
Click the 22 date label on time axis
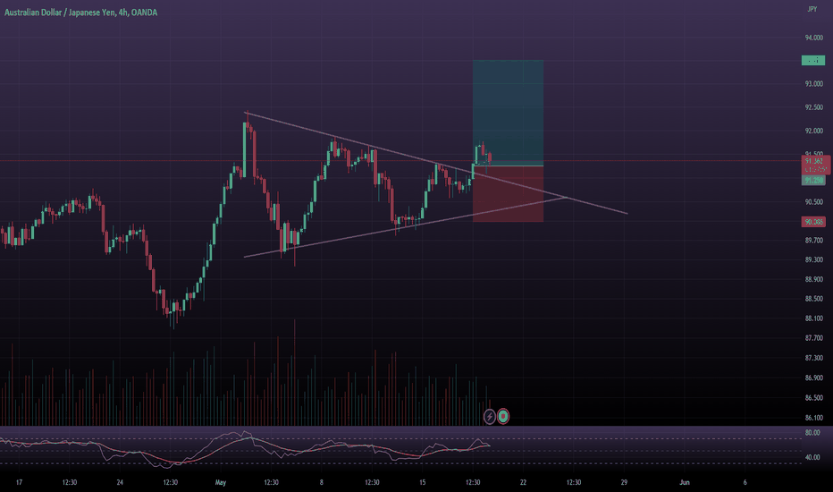(x=523, y=482)
